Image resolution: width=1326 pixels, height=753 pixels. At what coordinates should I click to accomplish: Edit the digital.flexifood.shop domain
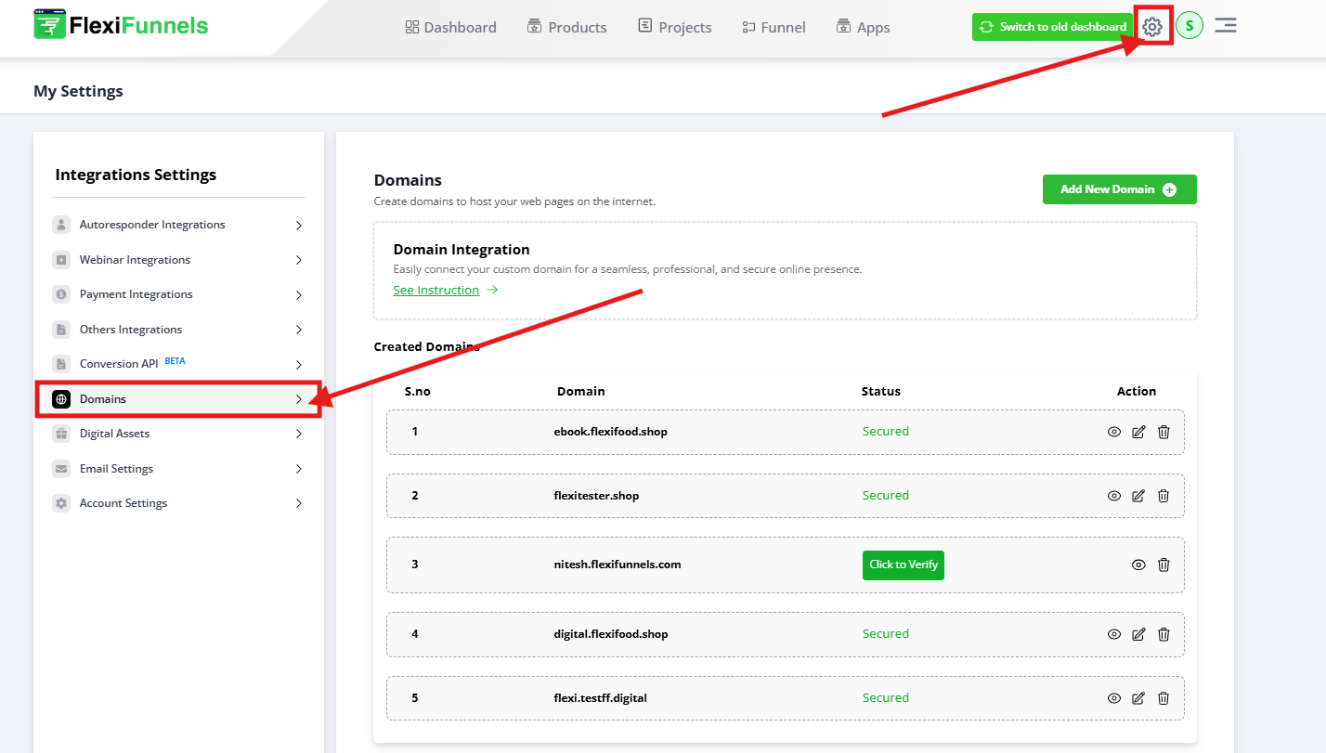pos(1139,634)
